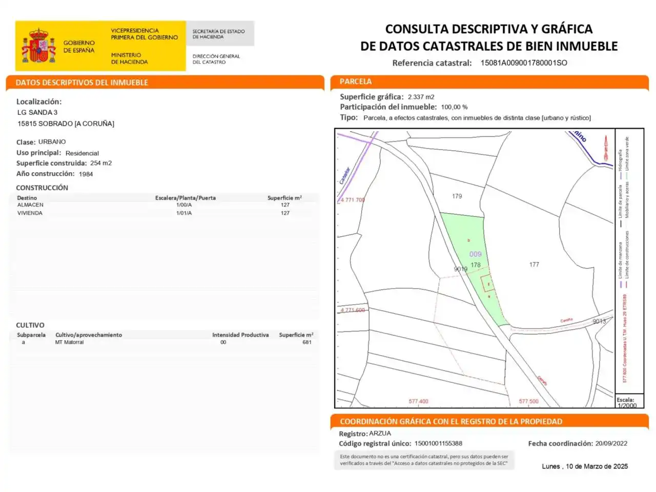Click the map legend strip beside the map
Image resolution: width=656 pixels, height=492 pixels.
coord(629,260)
